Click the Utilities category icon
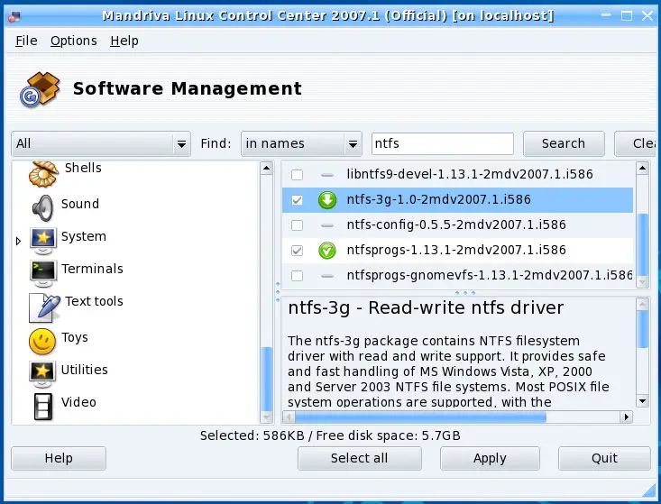This screenshot has height=504, width=661. (x=42, y=374)
